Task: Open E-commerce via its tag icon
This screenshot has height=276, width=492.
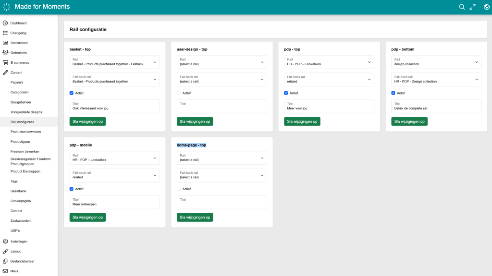Action: tap(6, 62)
